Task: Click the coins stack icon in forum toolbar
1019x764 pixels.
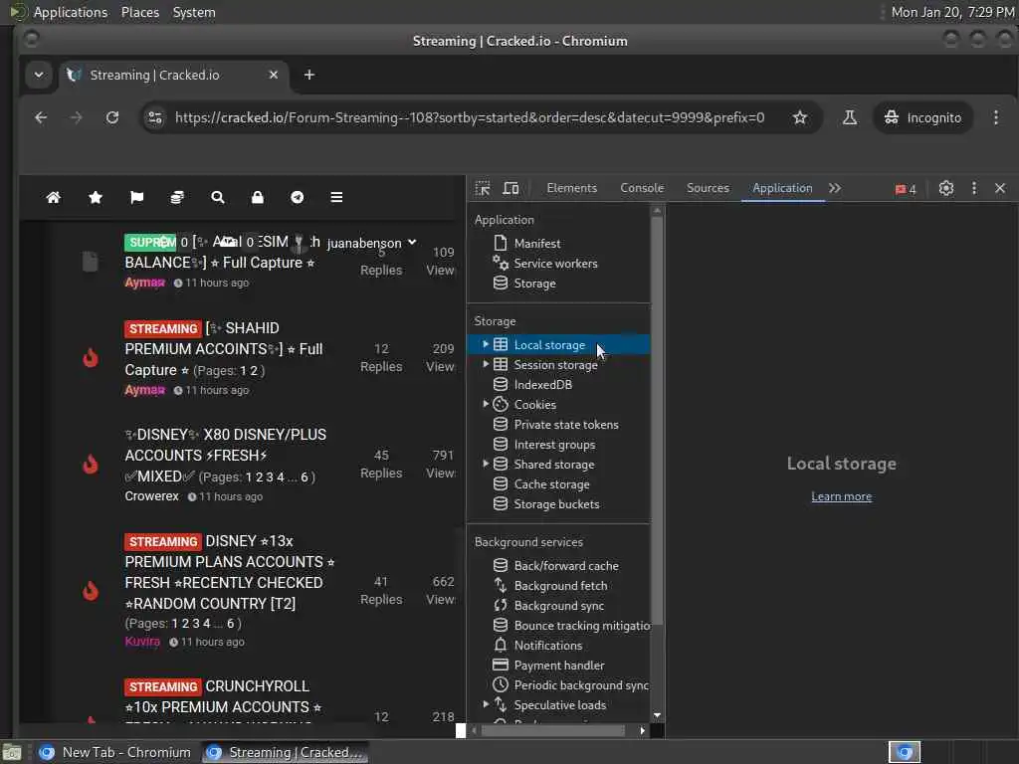Action: (x=177, y=198)
